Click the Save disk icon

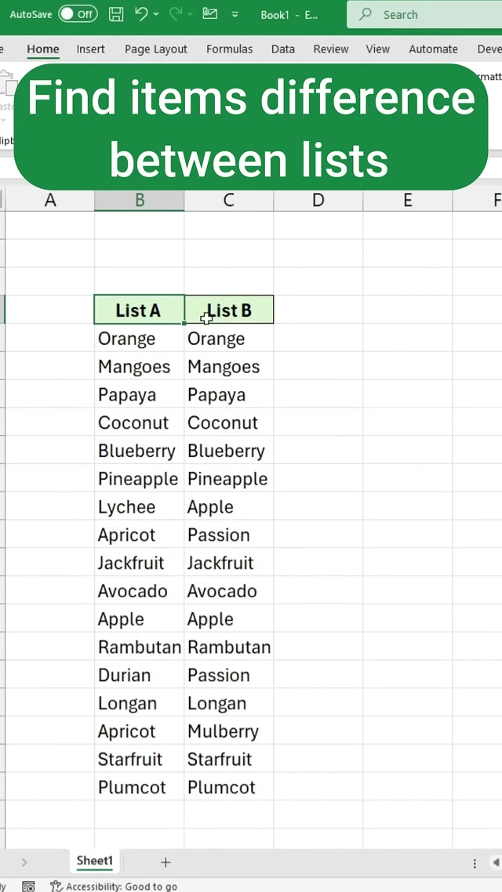(x=116, y=14)
